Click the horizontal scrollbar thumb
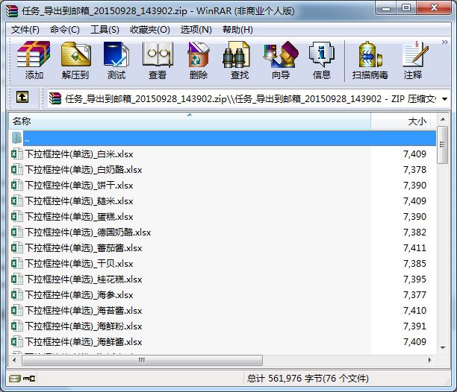 142,360
